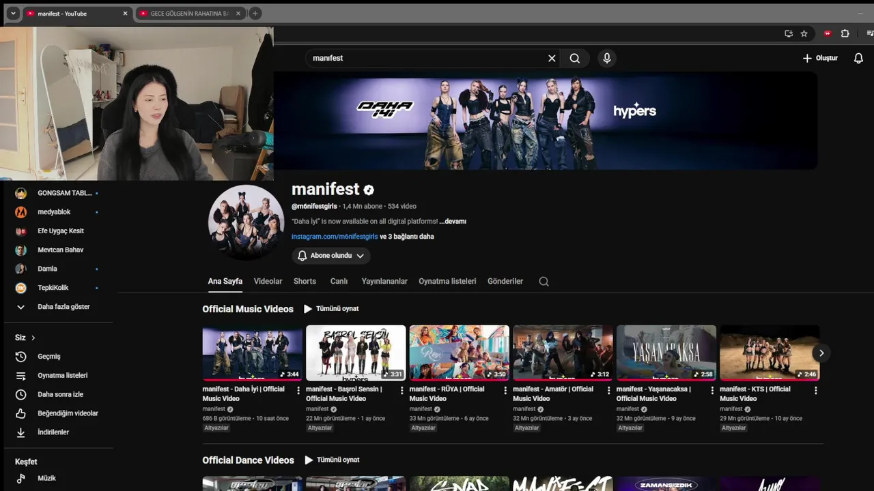Open the manifest channel profile picture
This screenshot has height=491, width=874.
coord(246,222)
